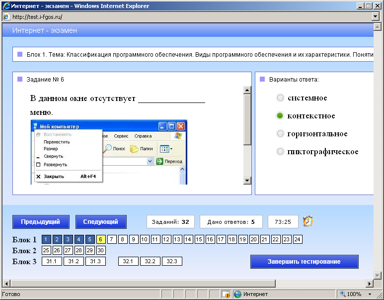This screenshot has height=300, width=384.
Task: Click the Интернет - экзамен page header
Action: click(45, 30)
